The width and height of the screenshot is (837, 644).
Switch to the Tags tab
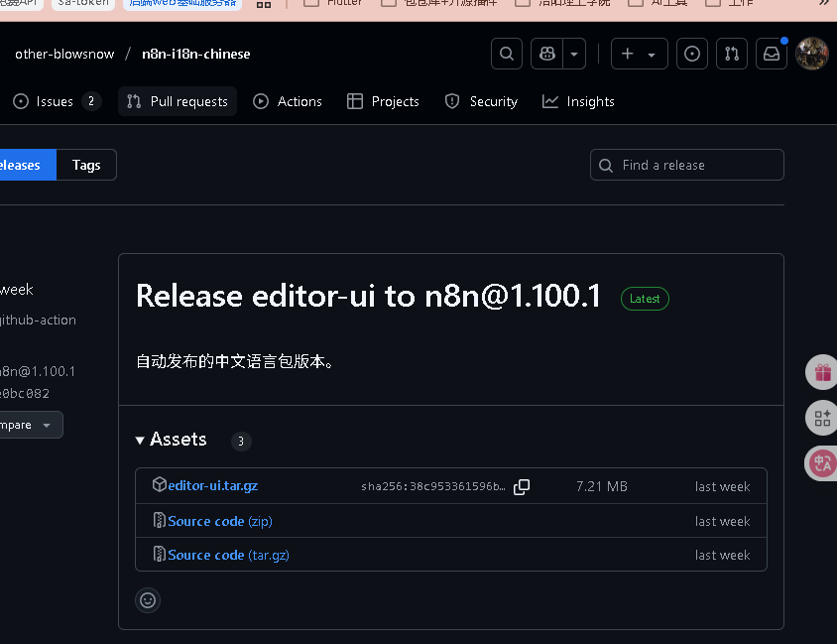pos(86,164)
